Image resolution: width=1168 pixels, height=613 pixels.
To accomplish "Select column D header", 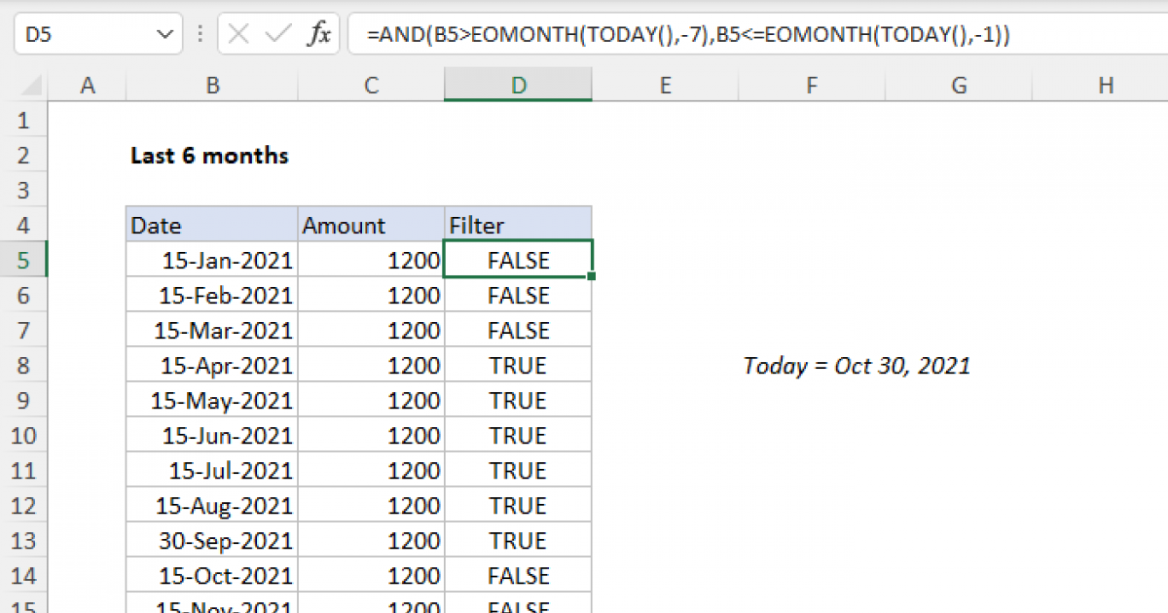I will point(518,86).
